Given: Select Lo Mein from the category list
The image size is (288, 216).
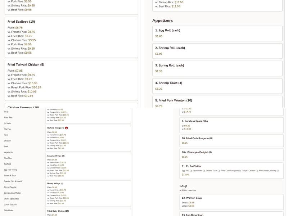Looking at the screenshot, I should (7, 123).
